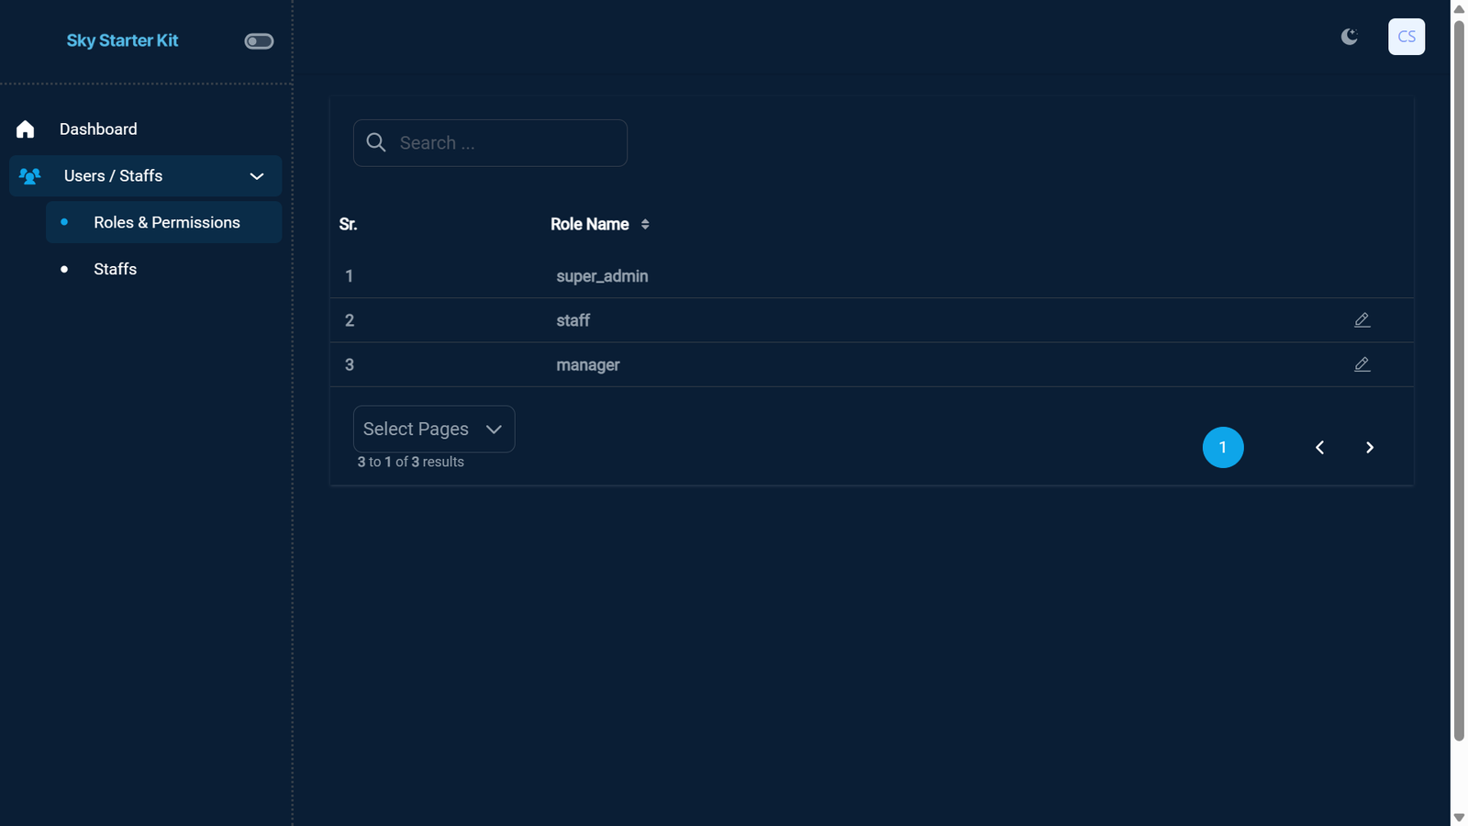Open the Select Pages dropdown
The image size is (1468, 826).
(x=434, y=429)
